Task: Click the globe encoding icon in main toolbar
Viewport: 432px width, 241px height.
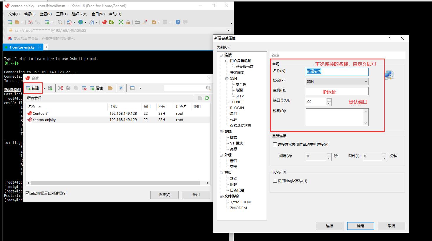Action: pos(81,22)
